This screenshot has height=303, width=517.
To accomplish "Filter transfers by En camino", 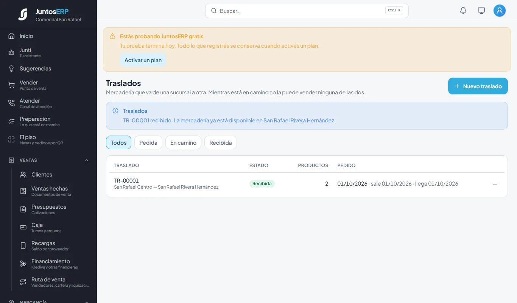I will click(x=183, y=142).
